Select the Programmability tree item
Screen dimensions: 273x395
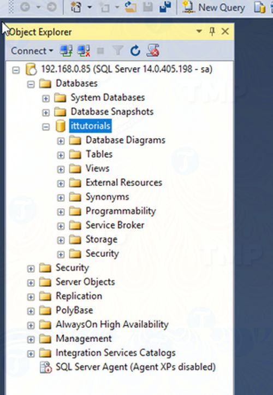(x=121, y=211)
